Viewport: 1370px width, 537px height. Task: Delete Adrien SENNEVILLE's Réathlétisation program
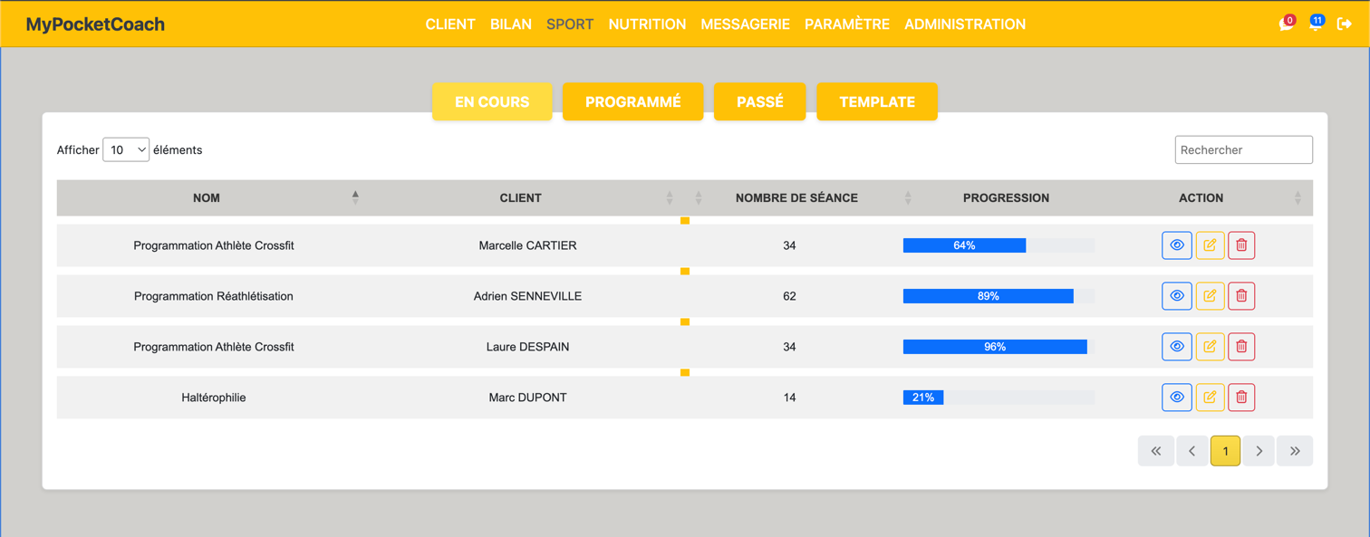[1241, 295]
